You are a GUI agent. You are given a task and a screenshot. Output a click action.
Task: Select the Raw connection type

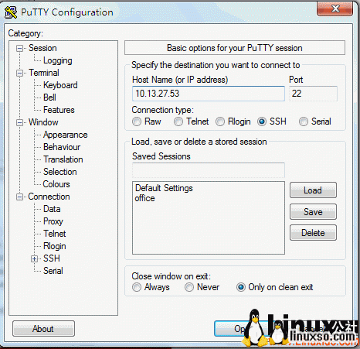pyautogui.click(x=137, y=121)
